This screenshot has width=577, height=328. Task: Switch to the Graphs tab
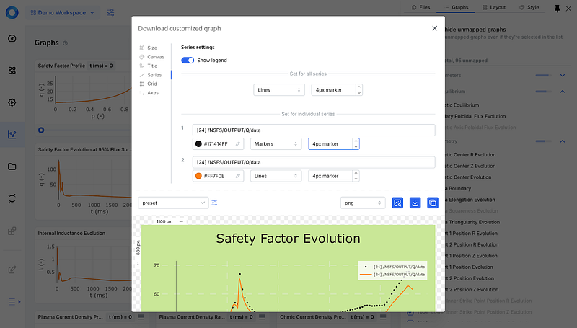coord(456,7)
